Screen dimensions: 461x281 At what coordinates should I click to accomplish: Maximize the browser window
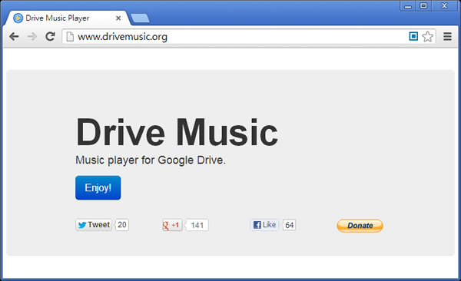point(423,6)
